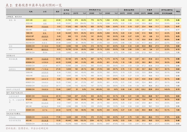Click the PEG value 1.51
Viewport: 187px width, 132px height.
pos(178,43)
